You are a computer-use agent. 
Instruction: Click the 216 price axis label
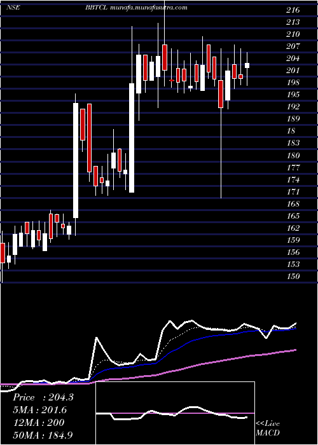pyautogui.click(x=293, y=11)
